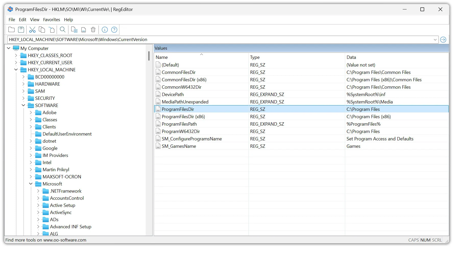Click the rename/modify value page icon

83,30
